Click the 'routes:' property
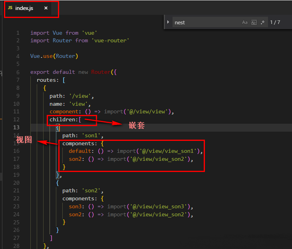Image resolution: width=292 pixels, height=249 pixels. click(x=48, y=80)
